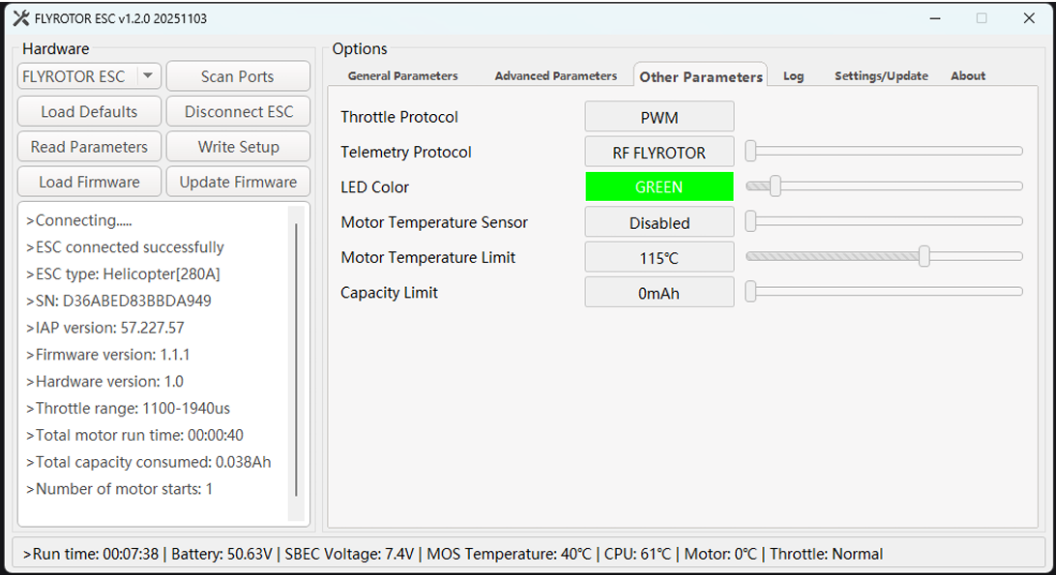Click Update Firmware
Image resolution: width=1056 pixels, height=575 pixels.
(x=238, y=182)
